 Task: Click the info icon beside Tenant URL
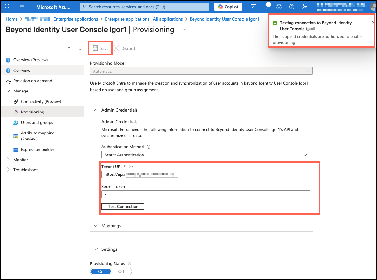click(130, 167)
